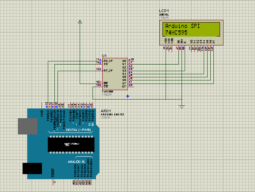Select the 74HC595 chip body
This screenshot has width=255, height=192.
[115, 74]
